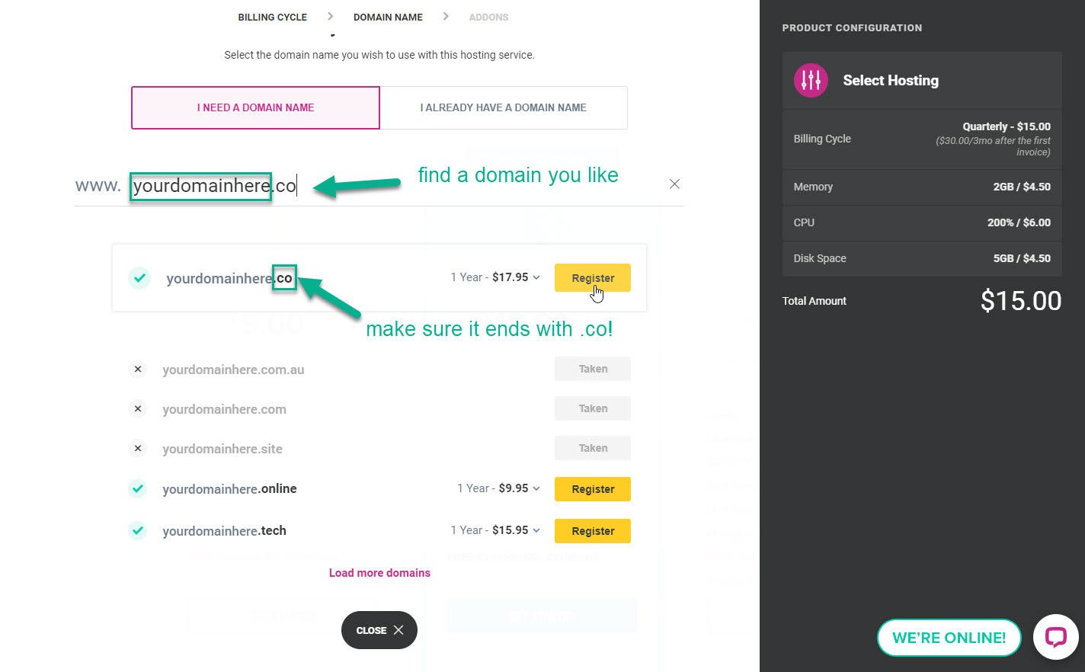
Task: Clear the domain search with the X icon
Action: pyautogui.click(x=674, y=184)
